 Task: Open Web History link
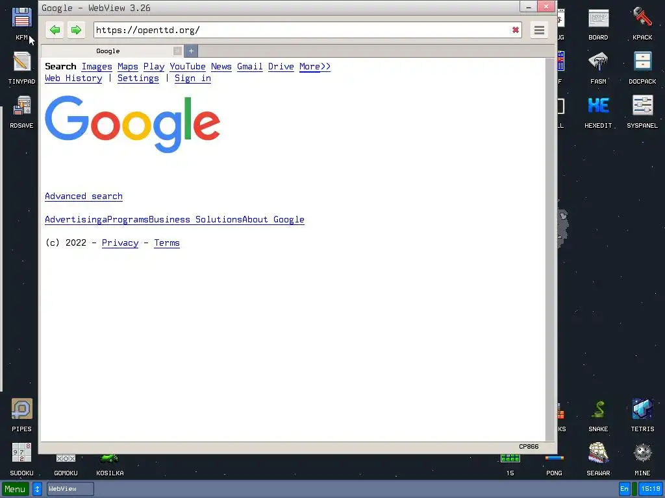coord(73,78)
